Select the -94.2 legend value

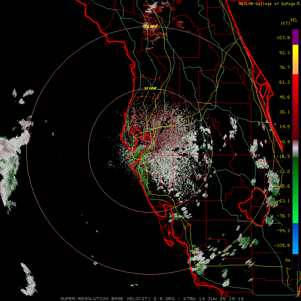pyautogui.click(x=283, y=230)
